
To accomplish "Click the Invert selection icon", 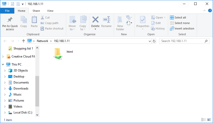I will pos(172,28).
